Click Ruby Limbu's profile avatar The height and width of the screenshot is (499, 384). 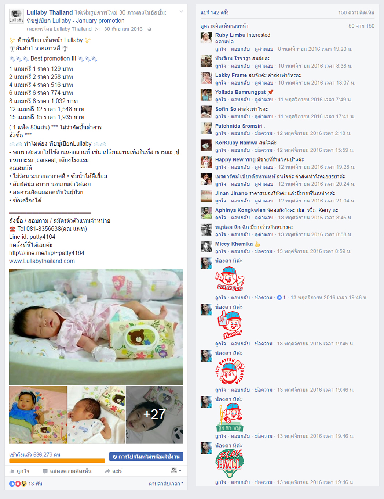tap(206, 37)
